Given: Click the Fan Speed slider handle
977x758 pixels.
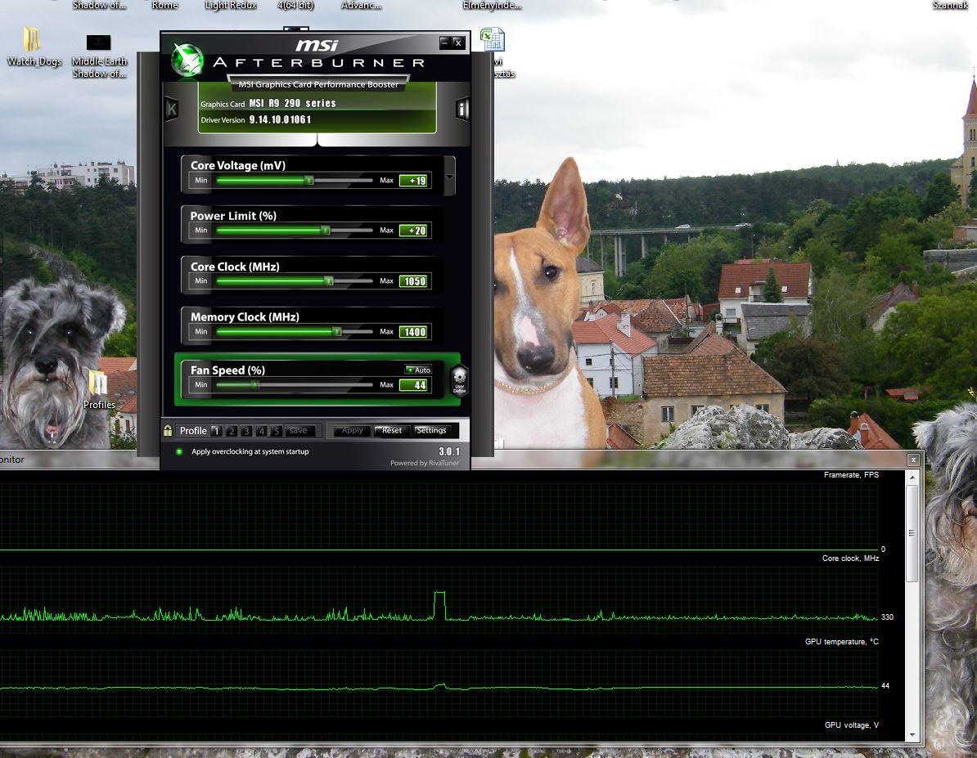Looking at the screenshot, I should point(254,385).
